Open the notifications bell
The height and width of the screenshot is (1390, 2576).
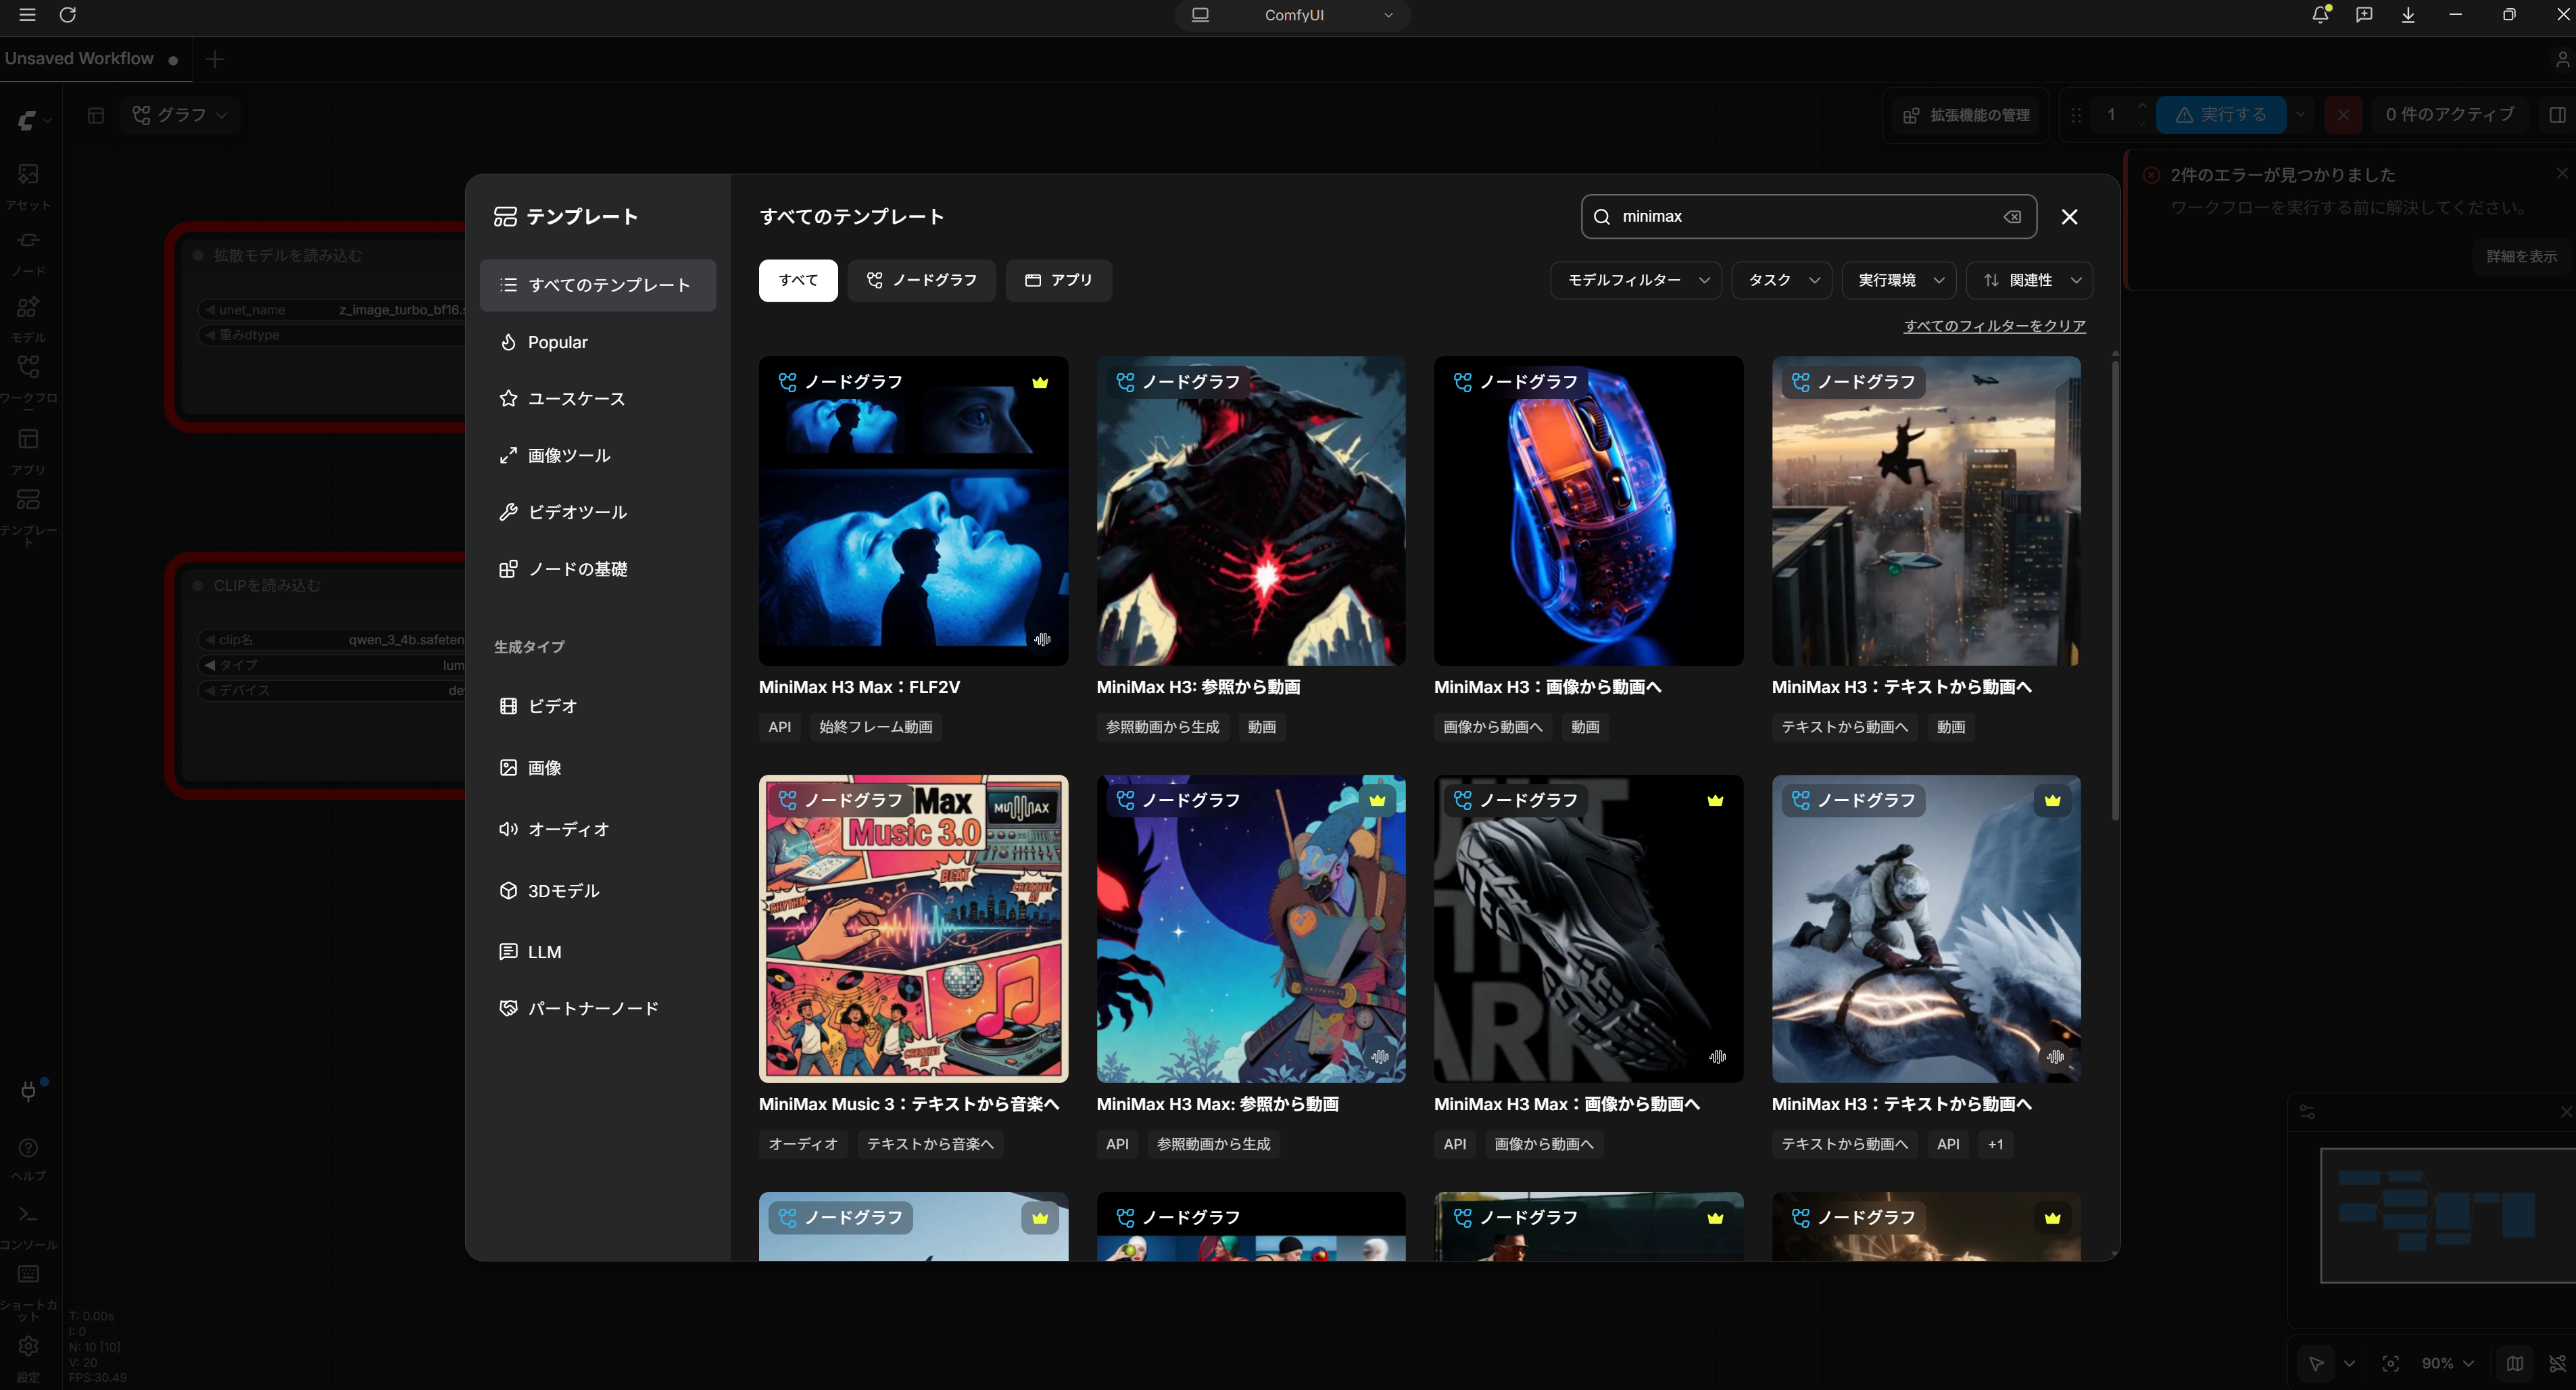point(2320,15)
